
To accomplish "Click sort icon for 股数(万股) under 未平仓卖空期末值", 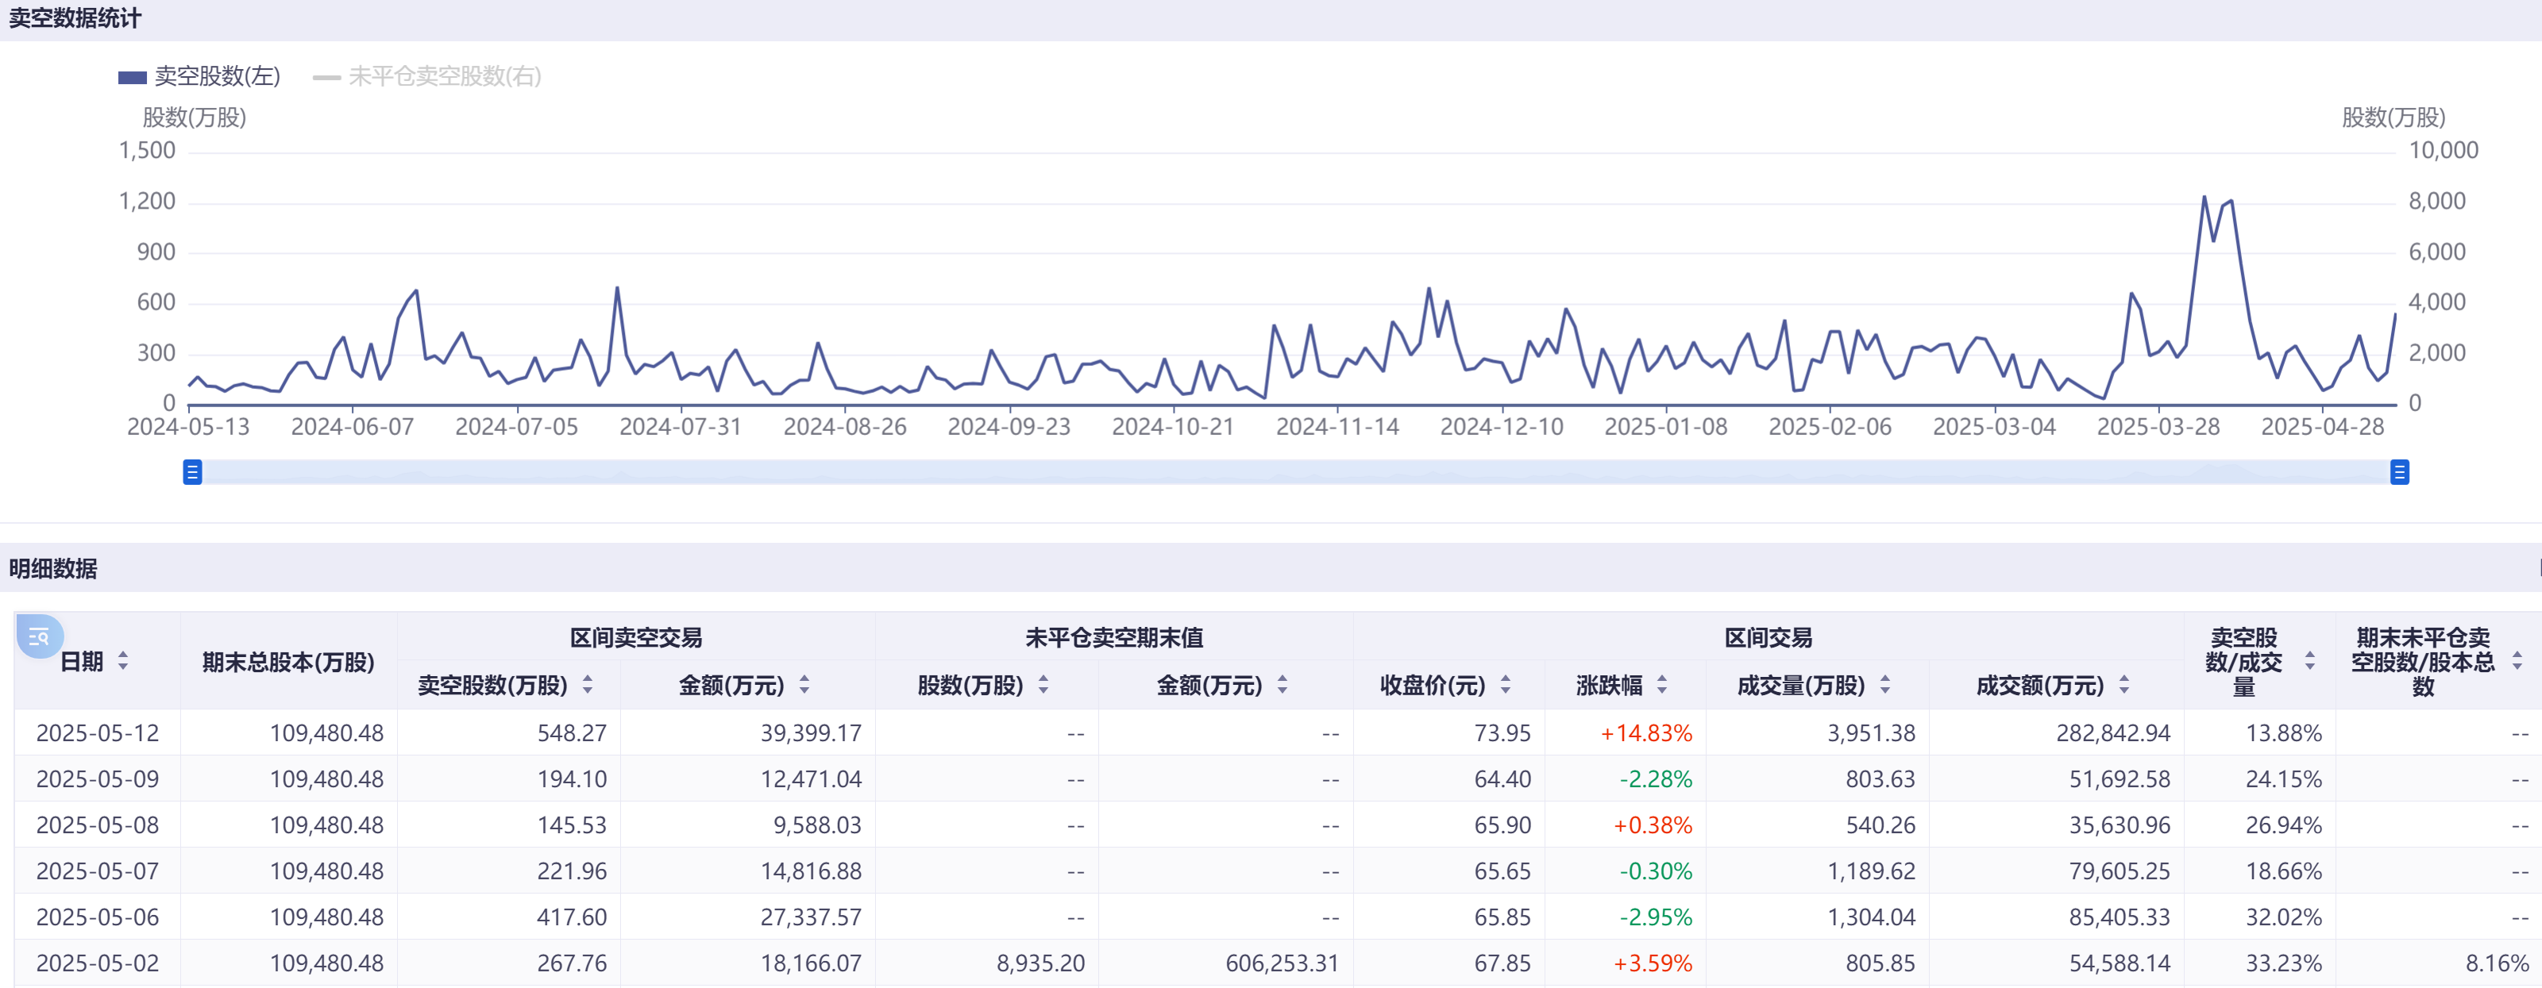I will coord(1044,686).
